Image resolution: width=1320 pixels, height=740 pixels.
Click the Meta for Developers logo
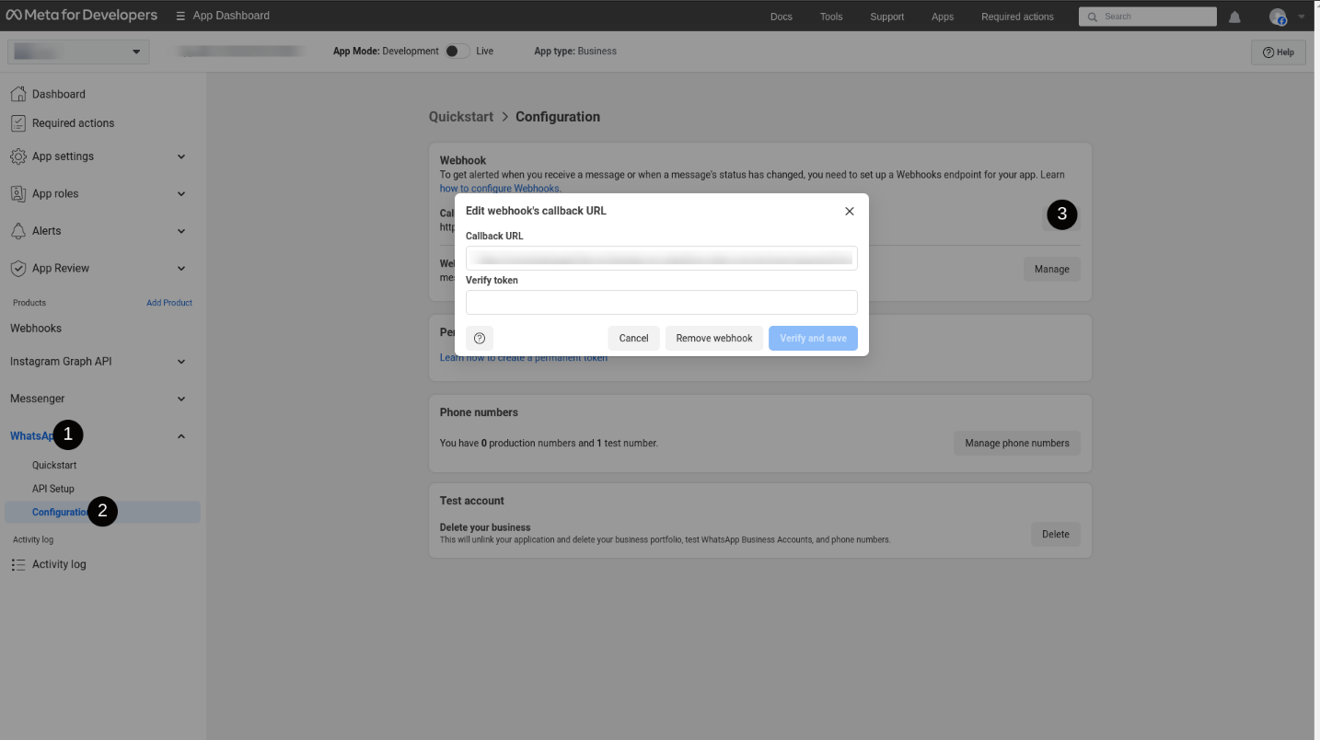pyautogui.click(x=81, y=16)
